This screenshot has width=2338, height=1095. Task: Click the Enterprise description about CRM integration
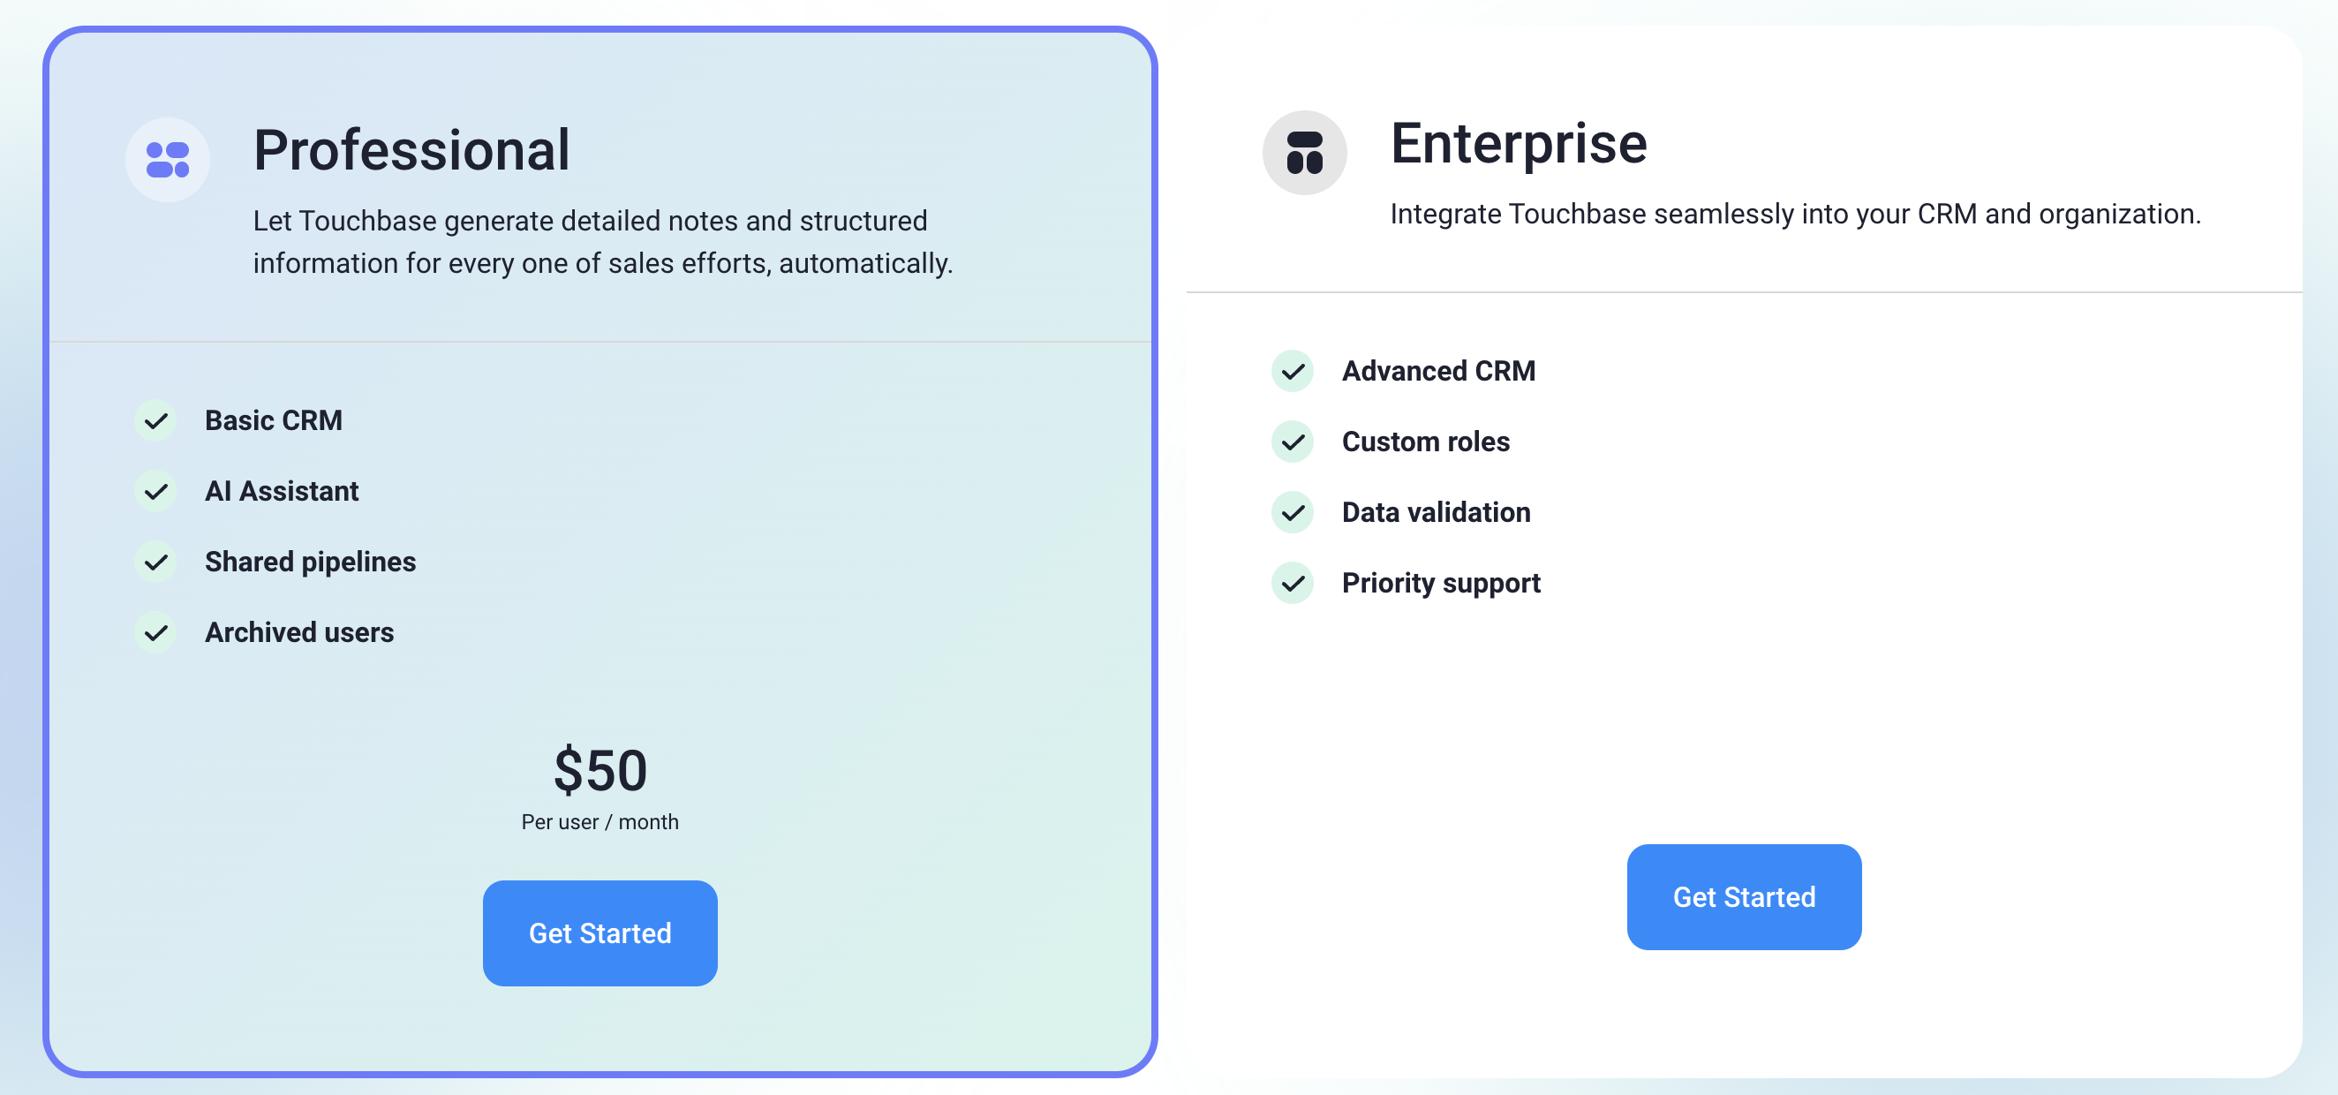coord(1794,215)
